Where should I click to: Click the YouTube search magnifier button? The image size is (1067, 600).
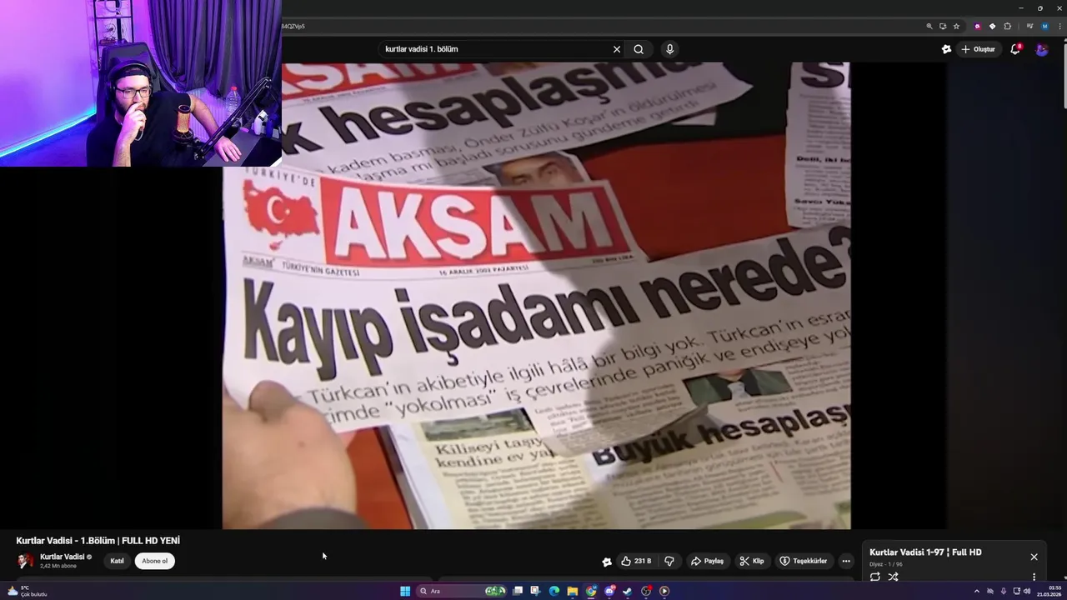(x=639, y=49)
